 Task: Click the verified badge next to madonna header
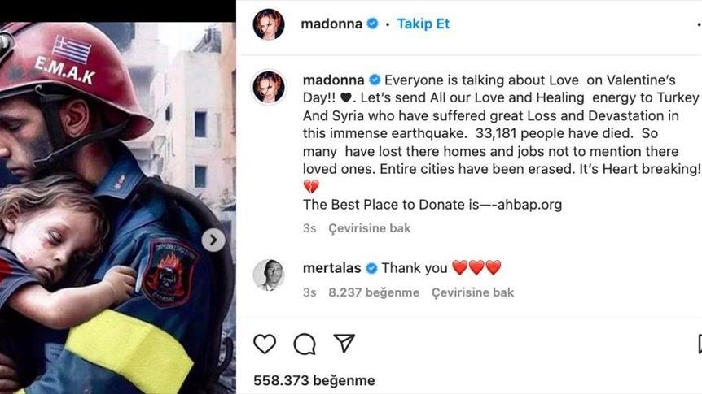(x=372, y=24)
